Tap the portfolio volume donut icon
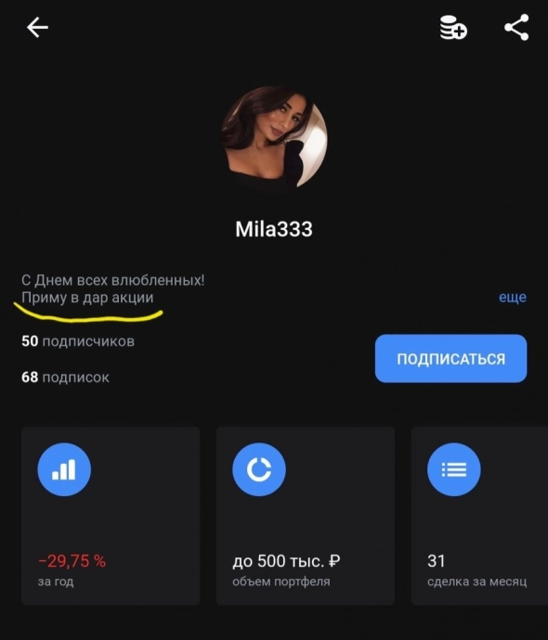 pyautogui.click(x=259, y=469)
